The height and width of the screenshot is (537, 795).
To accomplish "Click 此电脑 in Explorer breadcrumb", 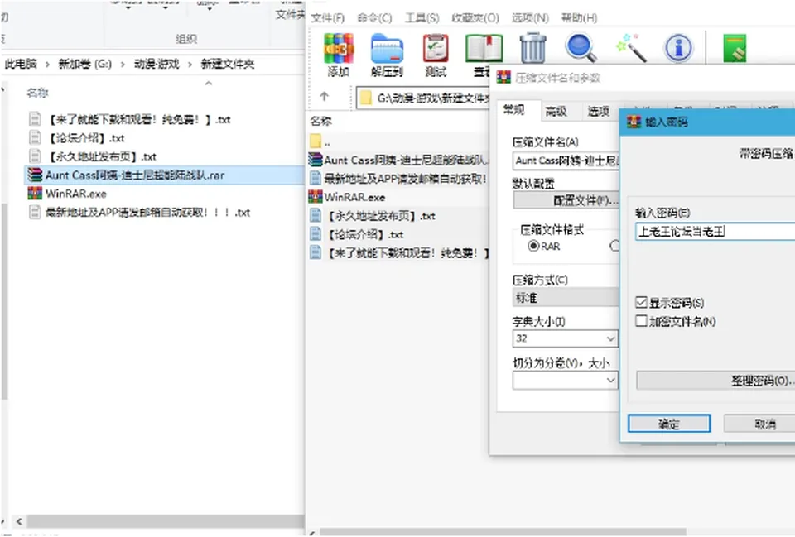I will coord(21,64).
